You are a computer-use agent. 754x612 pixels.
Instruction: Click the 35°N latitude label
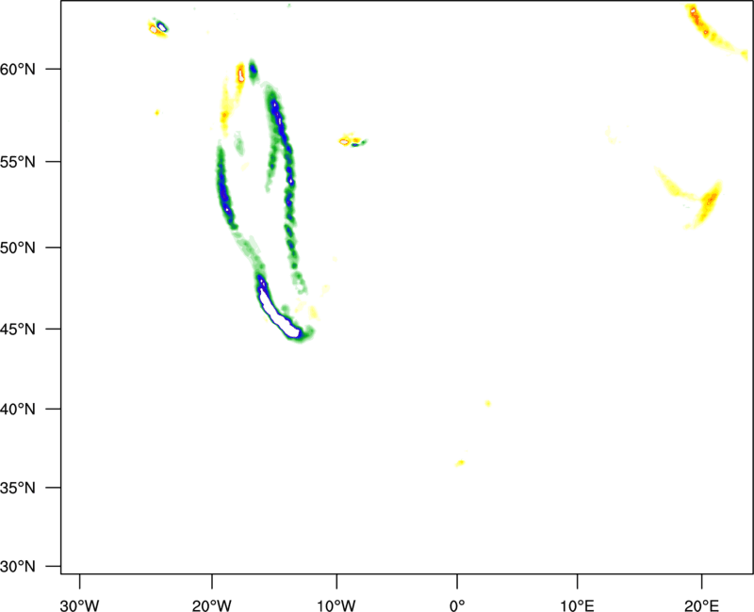click(18, 488)
